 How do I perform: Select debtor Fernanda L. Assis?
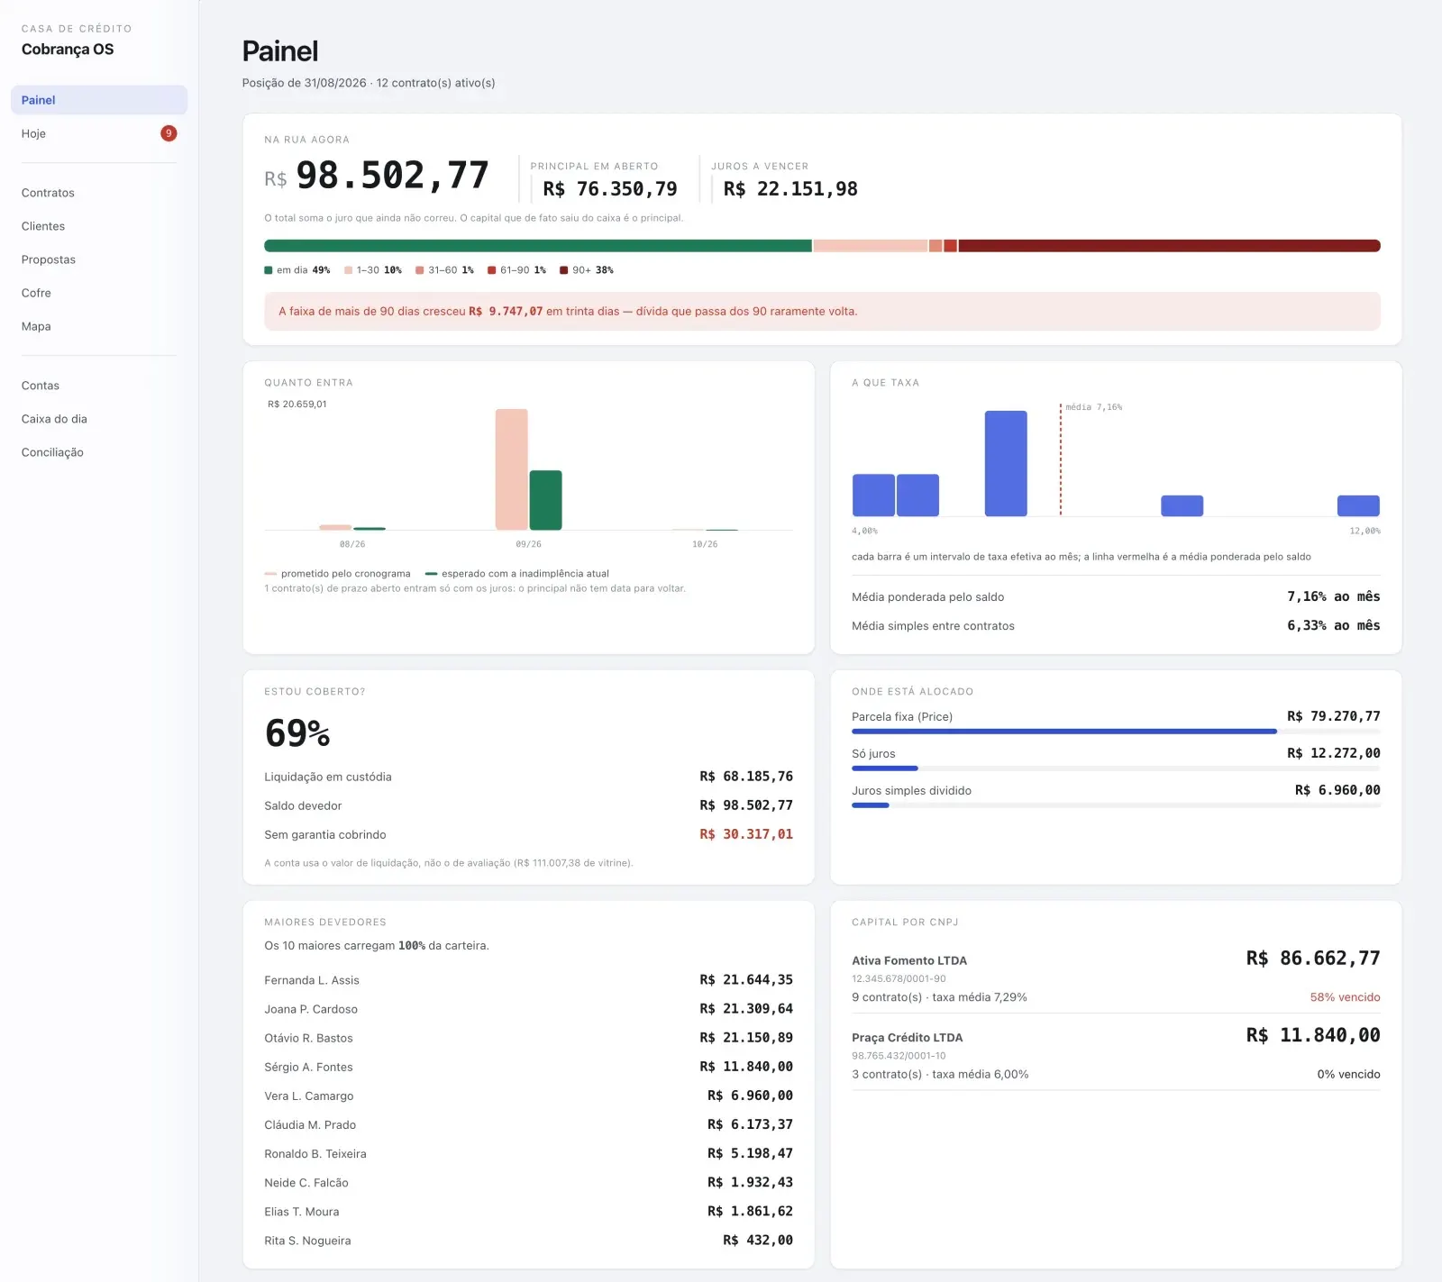[528, 980]
